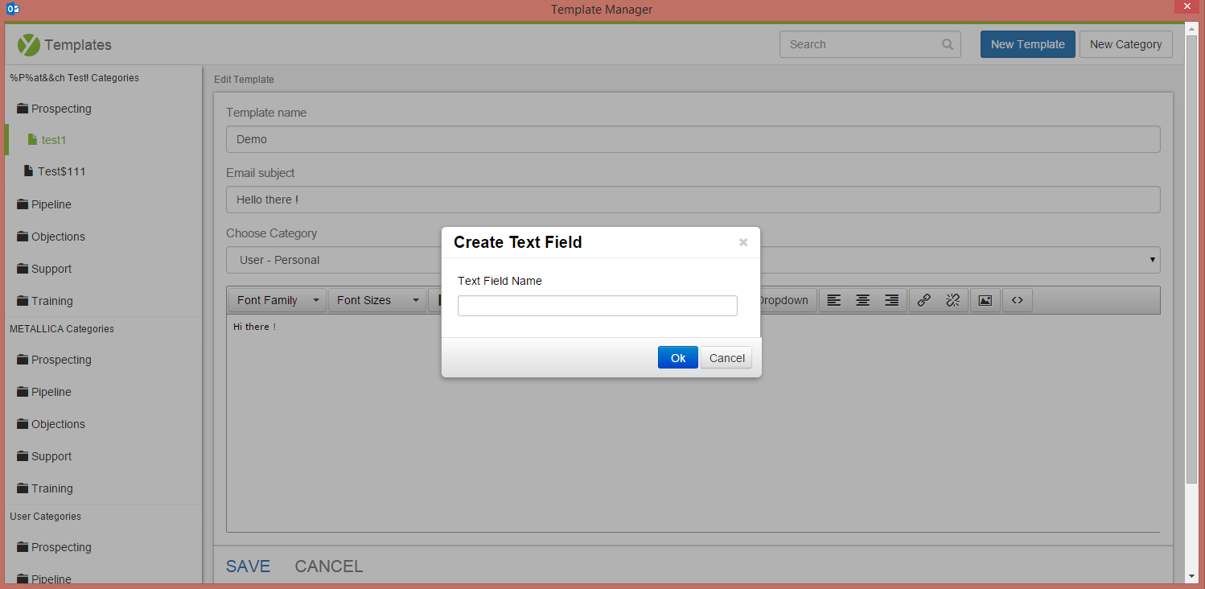The image size is (1205, 589).
Task: Click the Edit Template heading
Action: click(x=244, y=80)
